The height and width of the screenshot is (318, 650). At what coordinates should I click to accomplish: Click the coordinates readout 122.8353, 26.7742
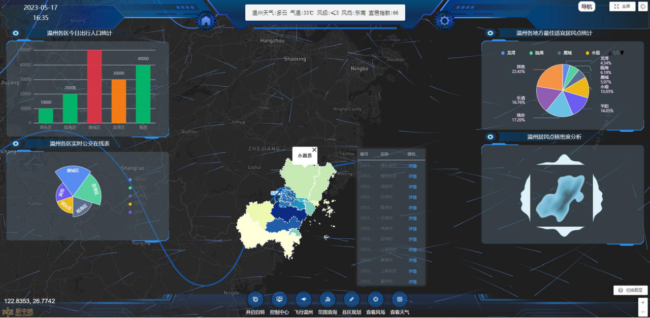[x=29, y=301]
